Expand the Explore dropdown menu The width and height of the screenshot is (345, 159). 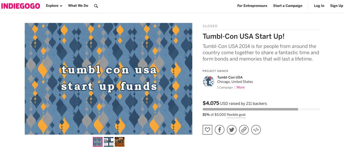click(x=54, y=6)
